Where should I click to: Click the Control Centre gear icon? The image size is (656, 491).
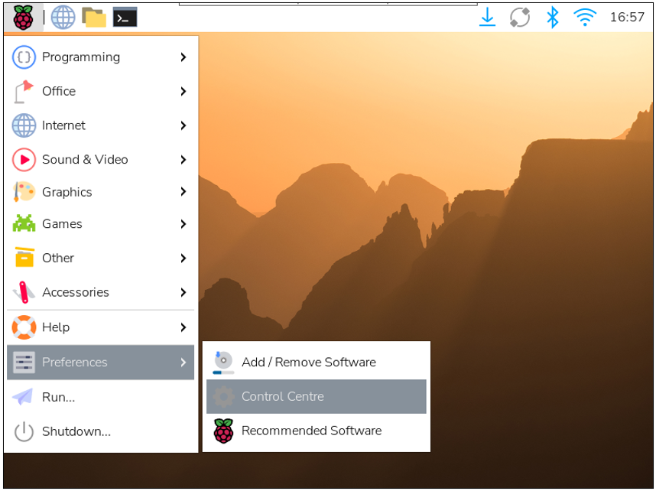224,396
